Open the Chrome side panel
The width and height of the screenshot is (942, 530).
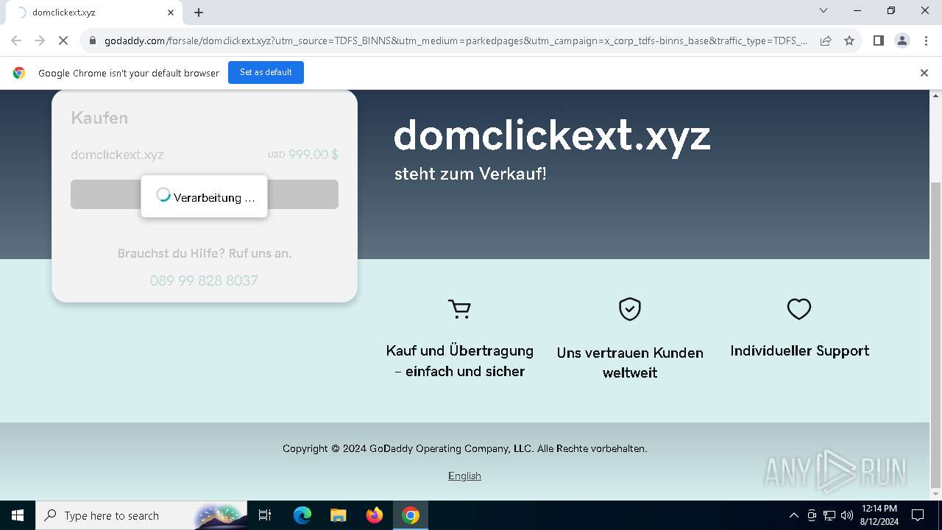click(x=878, y=41)
